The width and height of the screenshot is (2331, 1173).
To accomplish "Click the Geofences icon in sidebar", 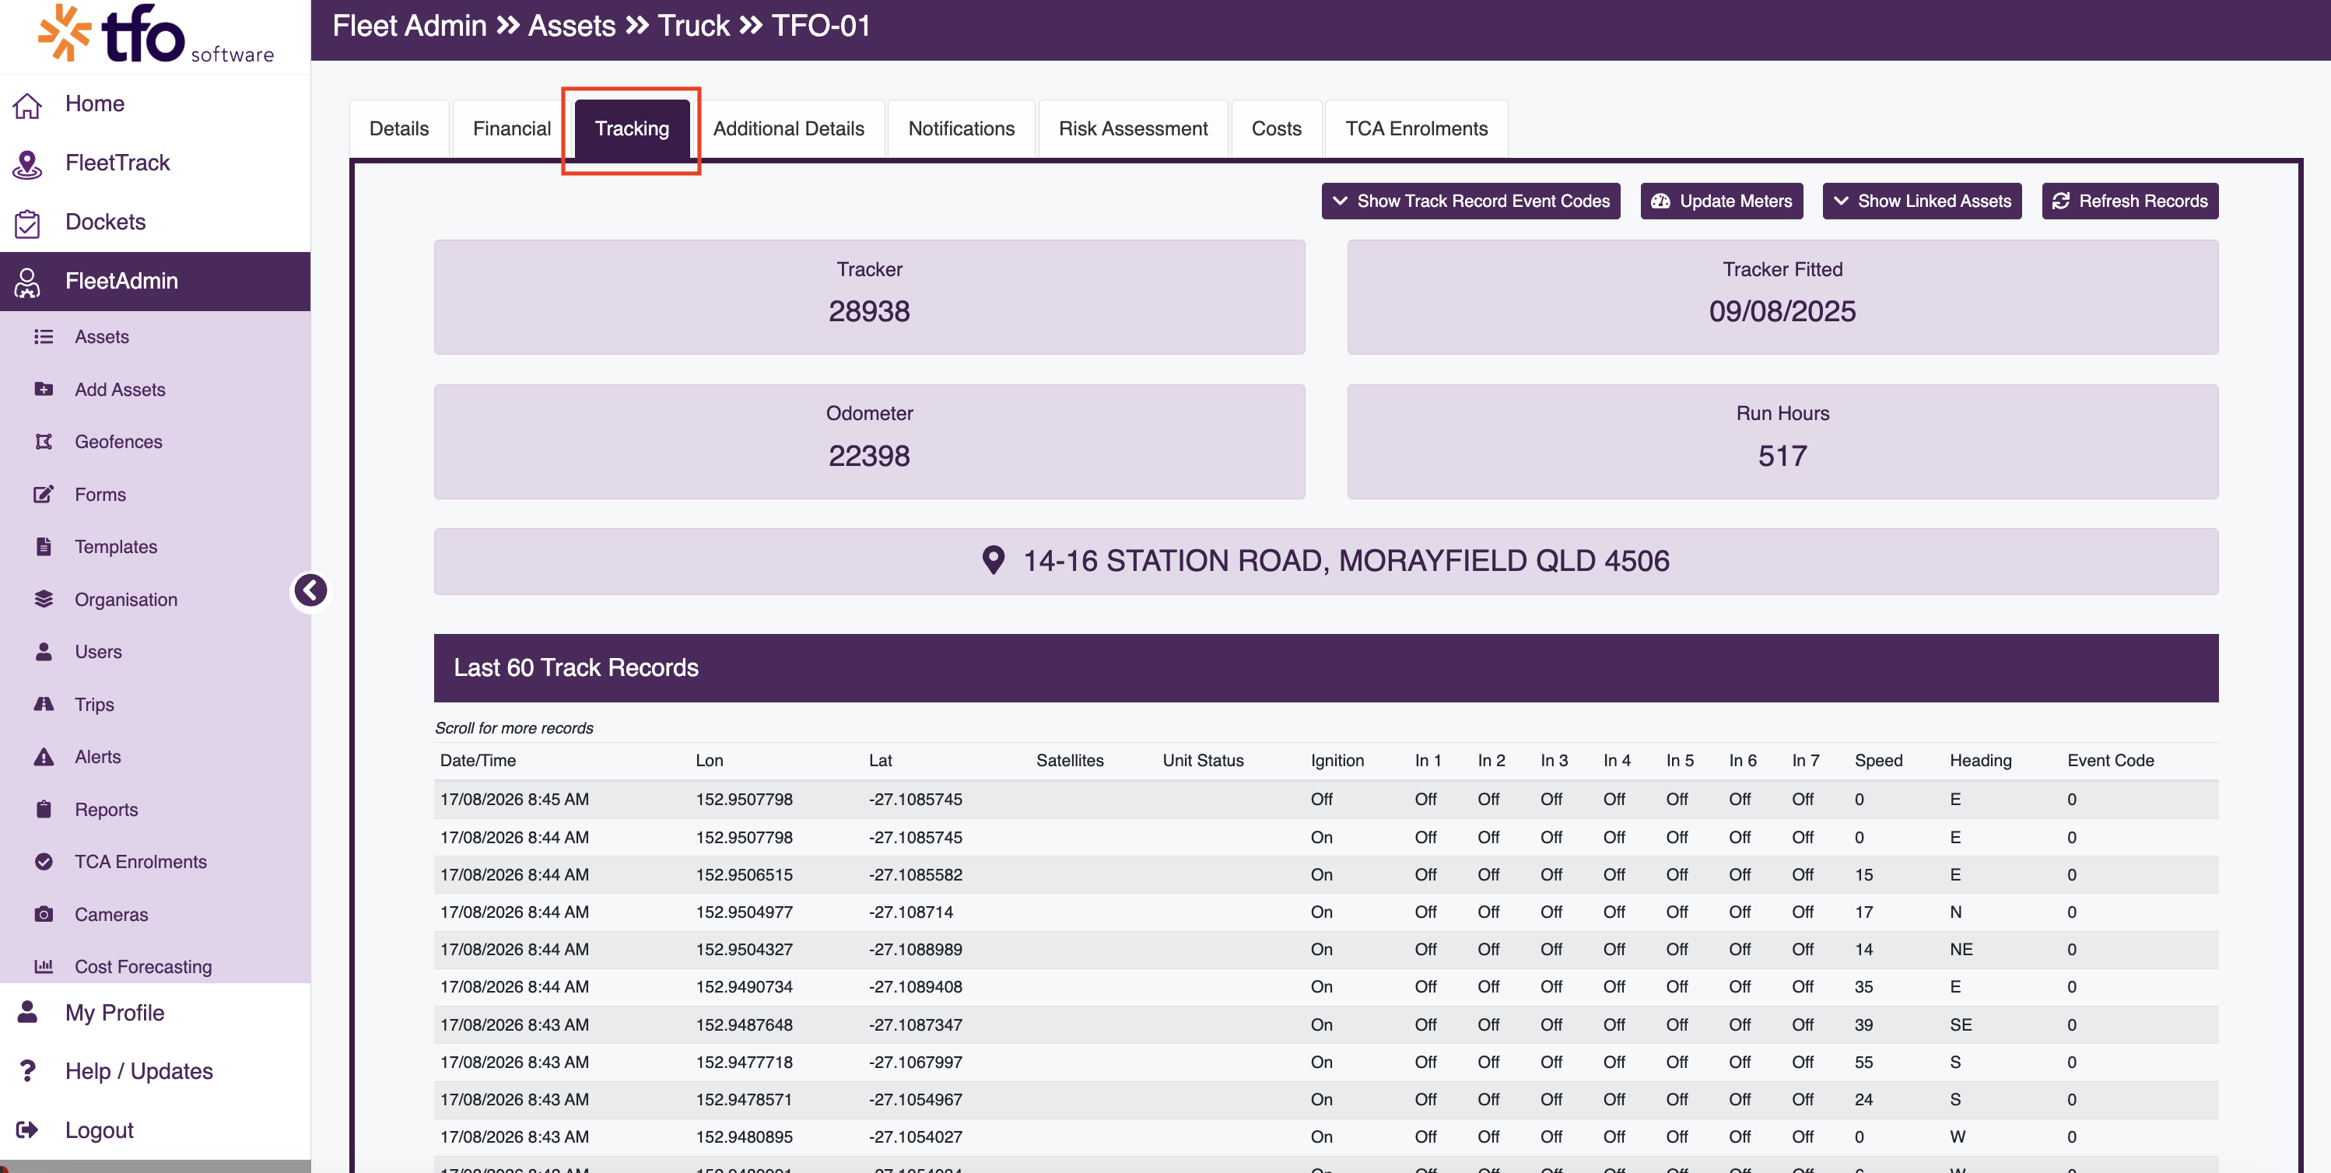I will [x=44, y=441].
